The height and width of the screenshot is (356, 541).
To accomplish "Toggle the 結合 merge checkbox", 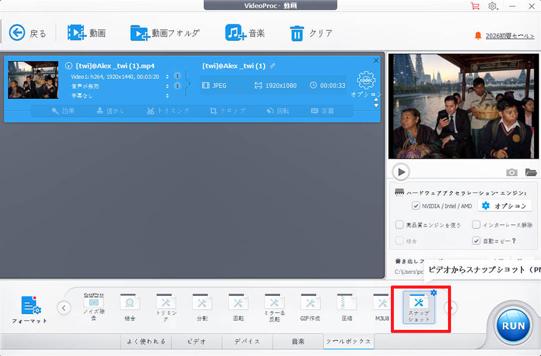I will 399,241.
